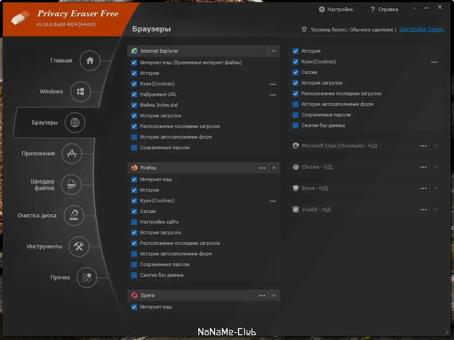Open the Справка help menu
454x340 pixels.
(384, 9)
